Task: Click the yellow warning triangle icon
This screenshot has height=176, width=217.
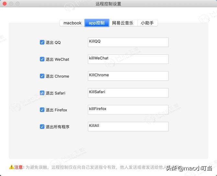Action: 11,167
